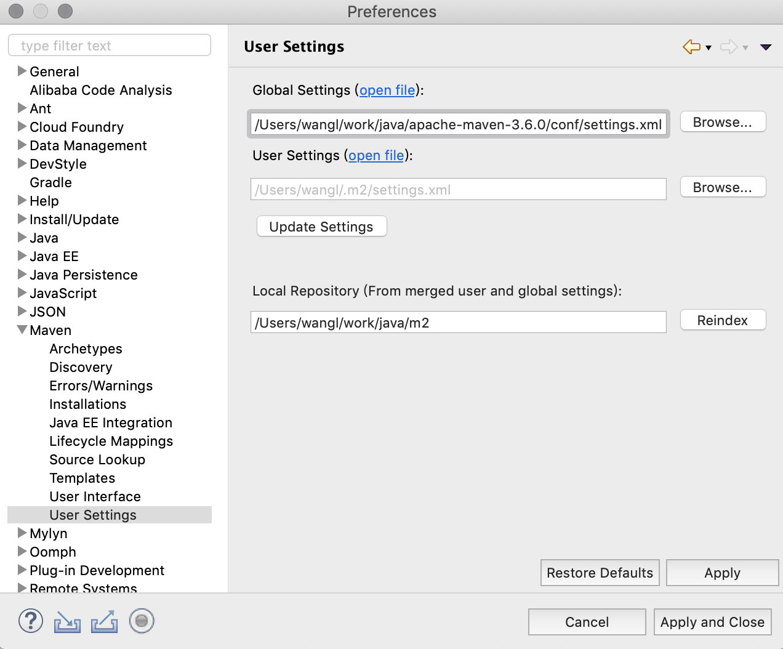The width and height of the screenshot is (783, 649).
Task: Open Alibaba Code Analysis preferences
Action: [100, 90]
